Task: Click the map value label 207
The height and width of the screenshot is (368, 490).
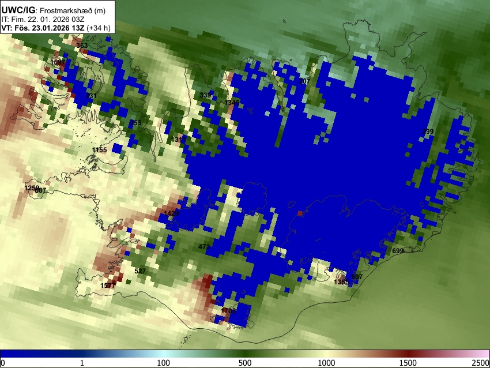Action: [304, 81]
